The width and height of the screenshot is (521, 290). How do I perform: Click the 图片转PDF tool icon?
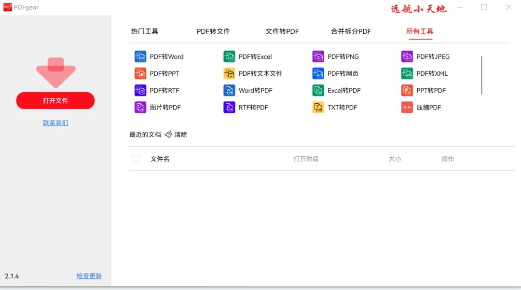(140, 107)
